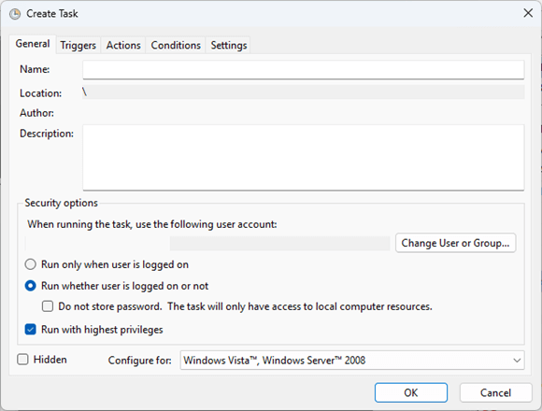Confirm with the OK button

411,392
